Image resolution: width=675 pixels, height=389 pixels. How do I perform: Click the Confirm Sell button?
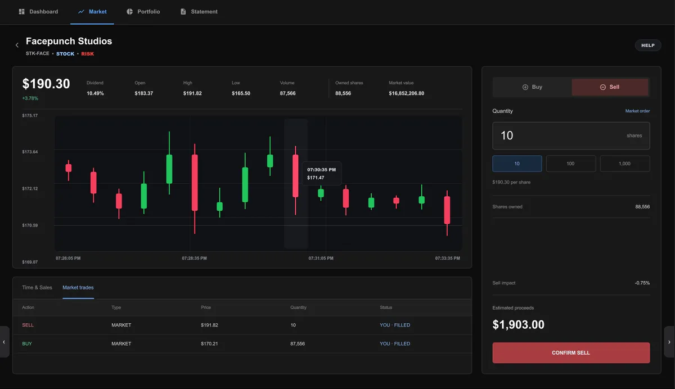571,353
